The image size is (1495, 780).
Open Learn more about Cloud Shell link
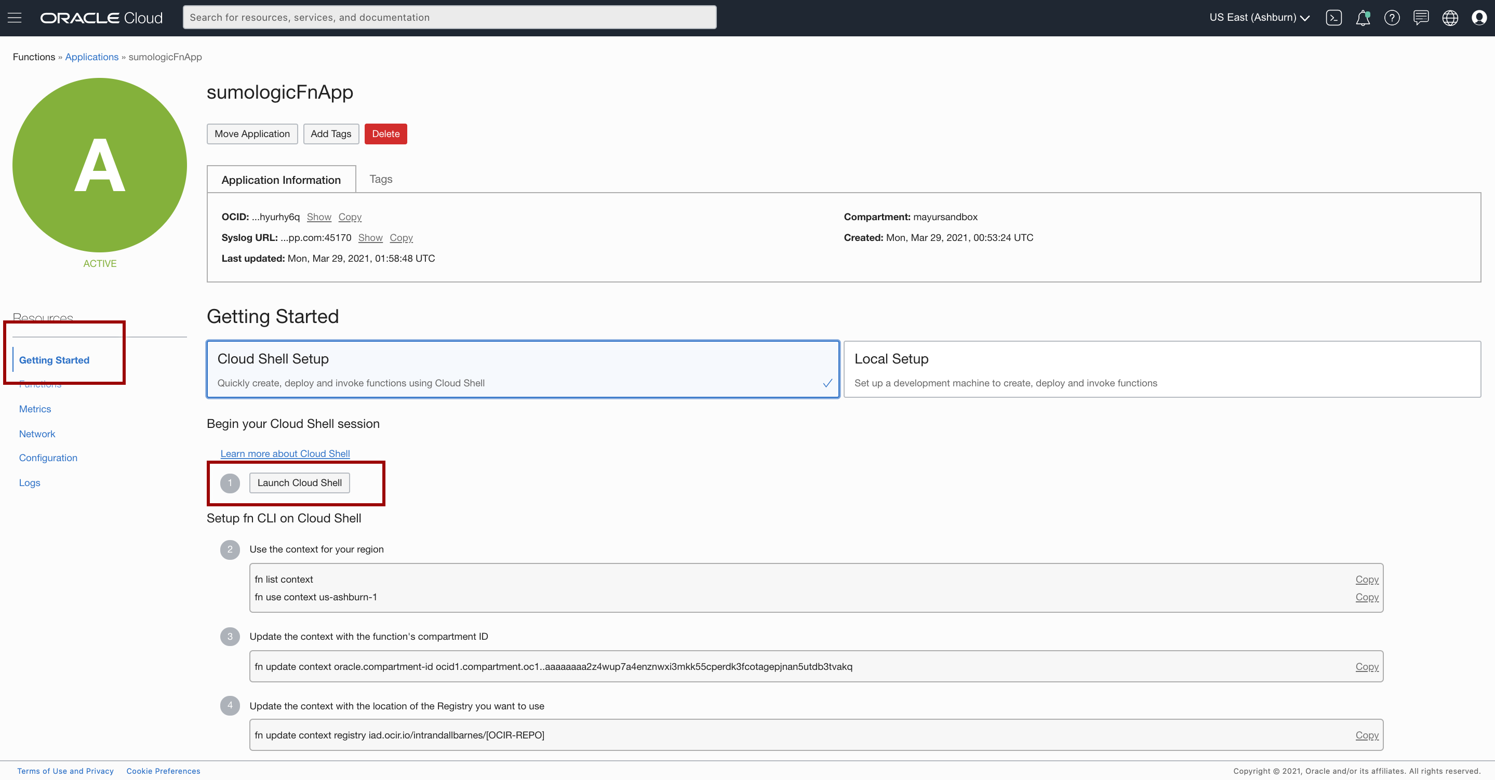285,453
